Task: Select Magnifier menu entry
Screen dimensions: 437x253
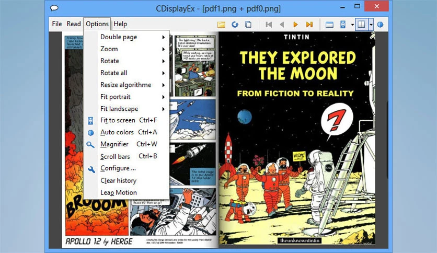Action: pyautogui.click(x=126, y=144)
